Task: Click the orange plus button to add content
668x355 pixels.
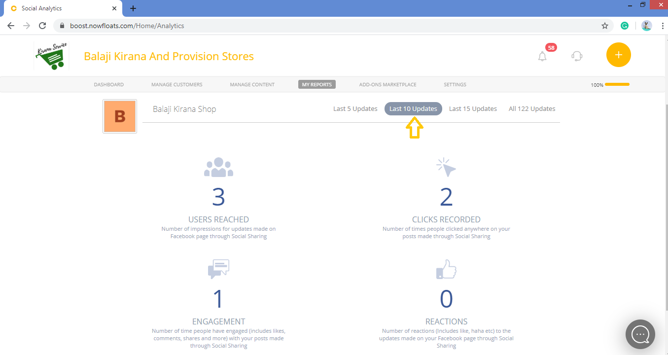Action: [x=618, y=55]
